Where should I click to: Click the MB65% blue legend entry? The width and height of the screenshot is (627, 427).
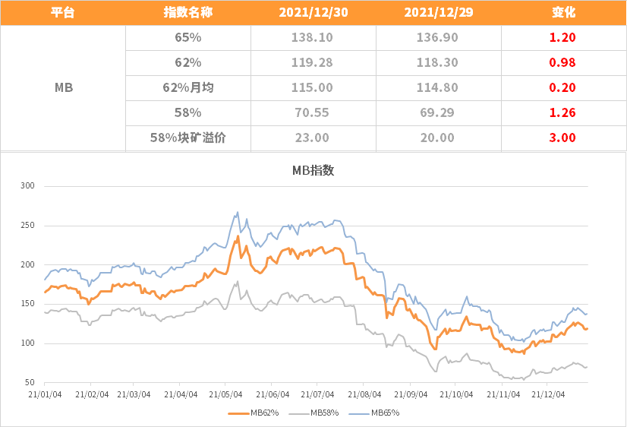[x=374, y=413]
